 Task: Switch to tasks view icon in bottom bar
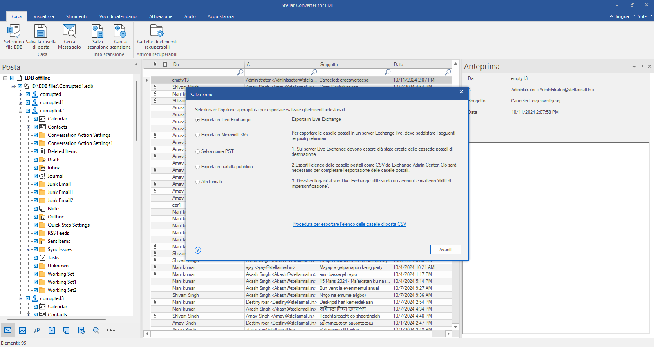click(52, 330)
